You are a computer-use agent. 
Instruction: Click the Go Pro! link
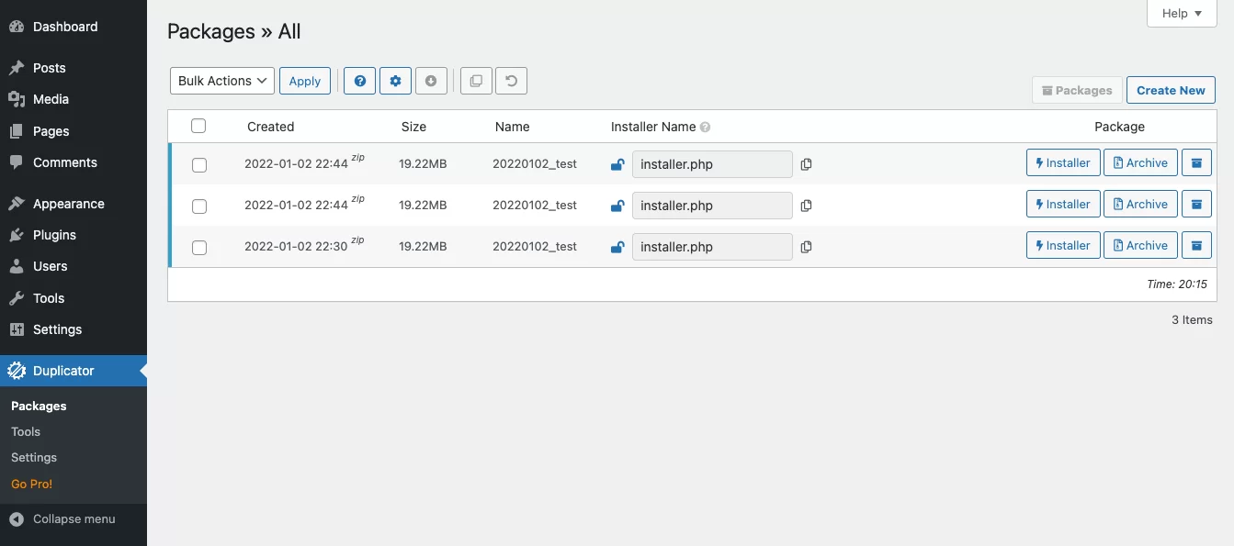[32, 484]
